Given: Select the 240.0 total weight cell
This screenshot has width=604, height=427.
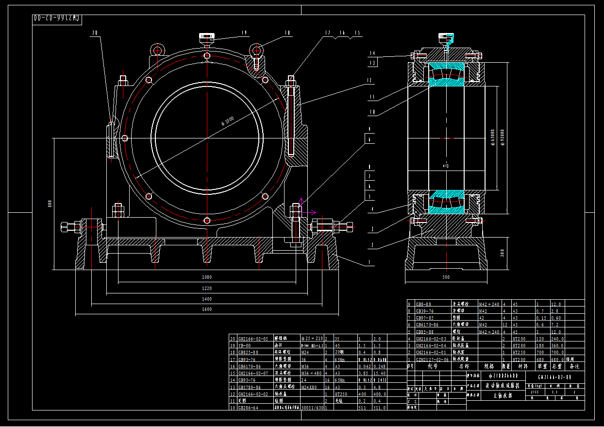Looking at the screenshot, I should point(557,339).
